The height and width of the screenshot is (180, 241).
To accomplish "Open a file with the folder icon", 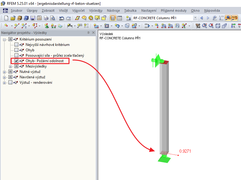I will pos(13,18).
